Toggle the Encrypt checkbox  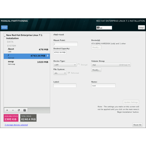(x=79, y=65)
